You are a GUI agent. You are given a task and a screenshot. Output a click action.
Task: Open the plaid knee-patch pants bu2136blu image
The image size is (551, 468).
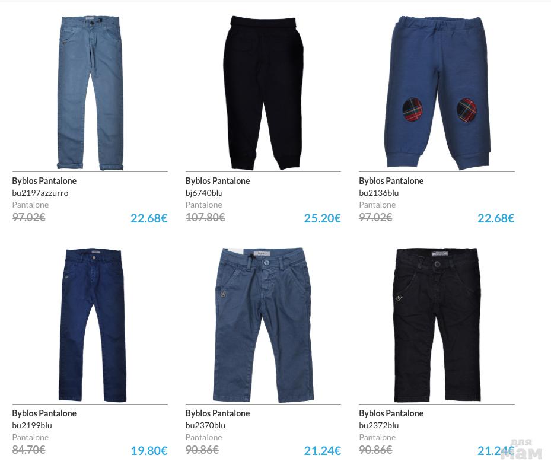pyautogui.click(x=437, y=91)
